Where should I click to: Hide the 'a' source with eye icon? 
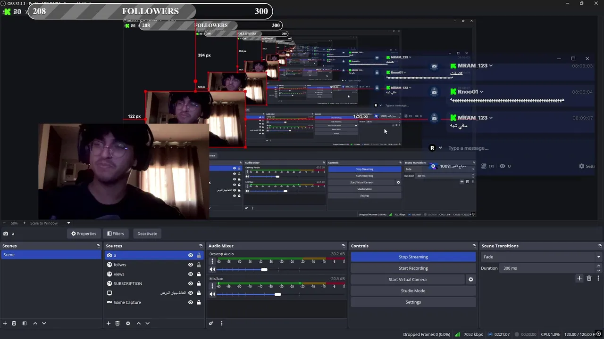[191, 255]
